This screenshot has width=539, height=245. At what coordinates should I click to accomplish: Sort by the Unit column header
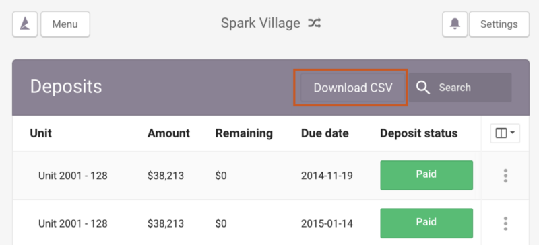coord(40,133)
